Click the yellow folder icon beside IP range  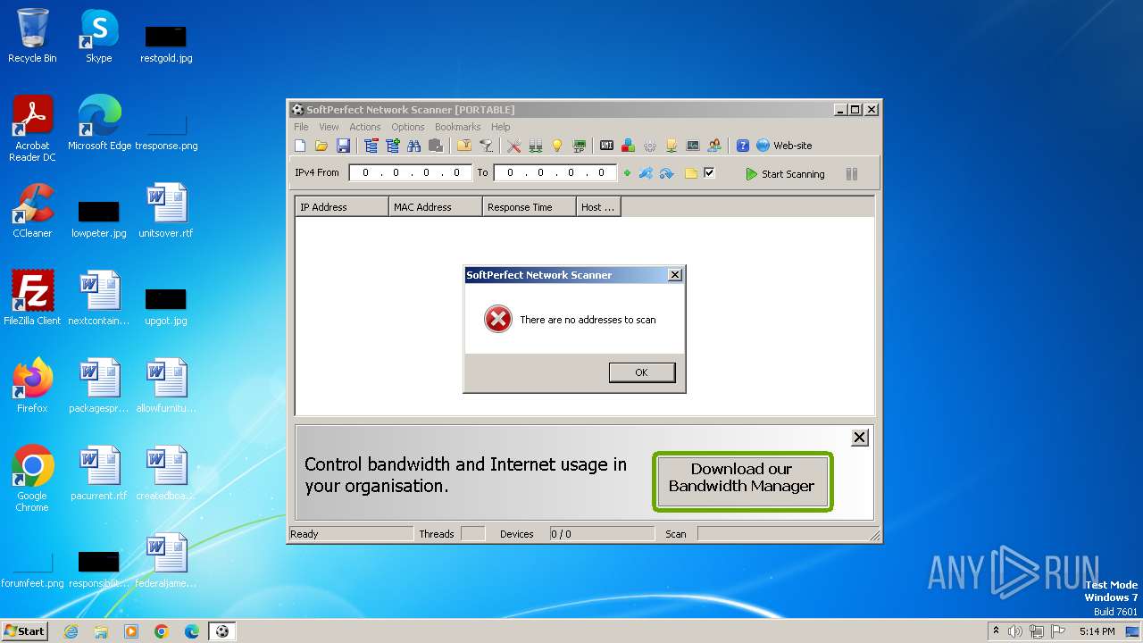[691, 173]
